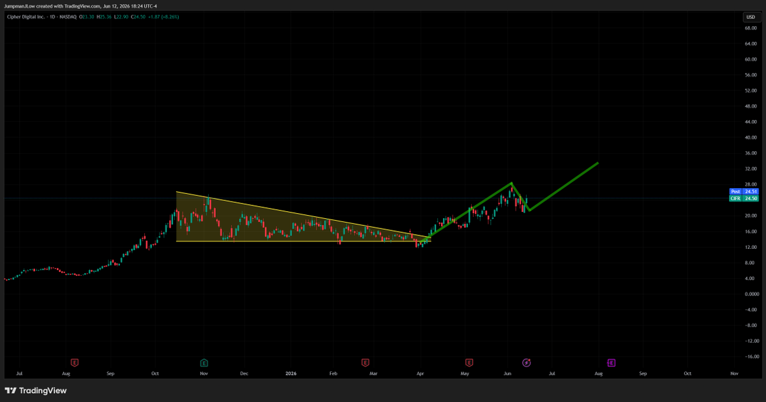Click the Apr label on time axis
Viewport: 766px width, 402px height.
tap(420, 373)
